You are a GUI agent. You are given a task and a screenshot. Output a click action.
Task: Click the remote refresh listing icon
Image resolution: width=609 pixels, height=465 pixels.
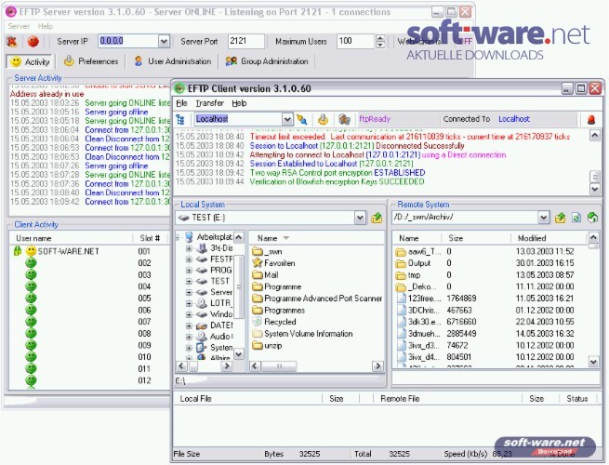pyautogui.click(x=576, y=218)
